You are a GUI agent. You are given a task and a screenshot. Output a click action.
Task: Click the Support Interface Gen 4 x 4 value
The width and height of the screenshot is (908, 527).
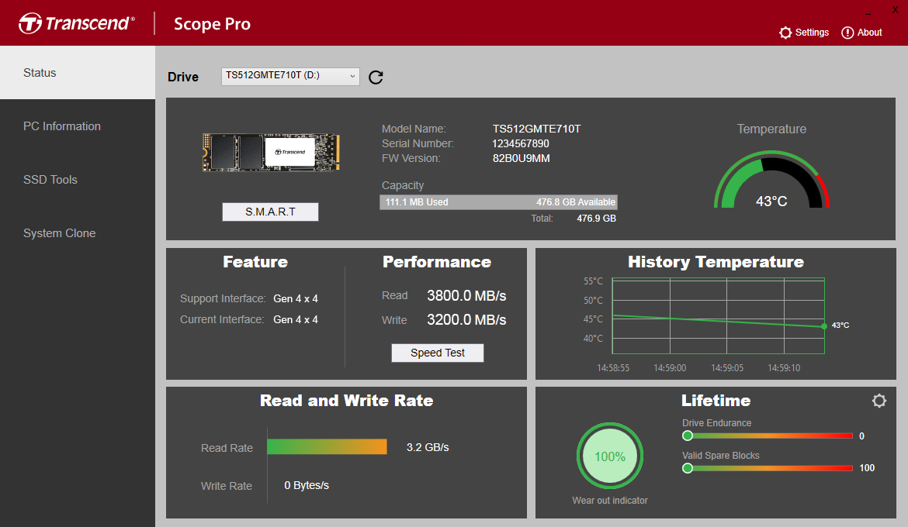tap(296, 298)
